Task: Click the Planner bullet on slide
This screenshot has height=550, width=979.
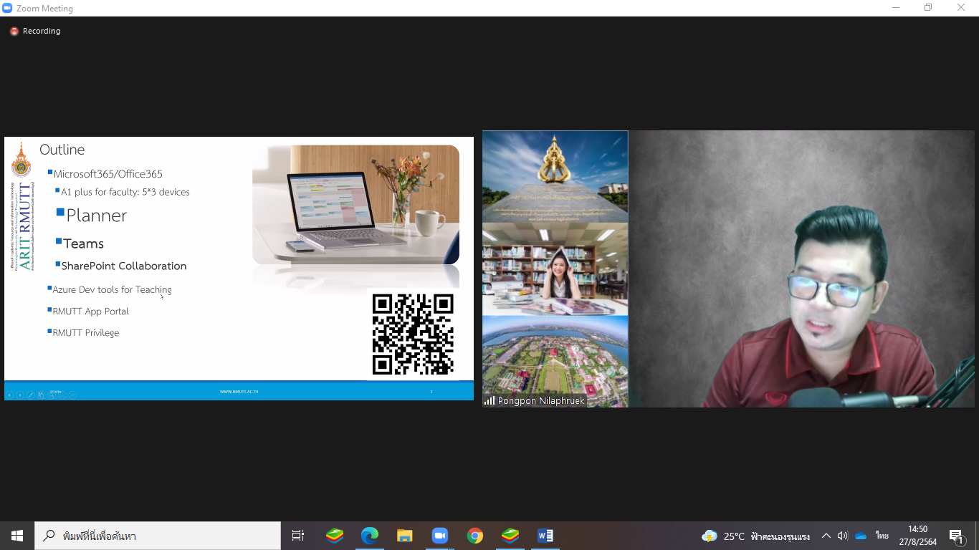Action: pos(96,216)
